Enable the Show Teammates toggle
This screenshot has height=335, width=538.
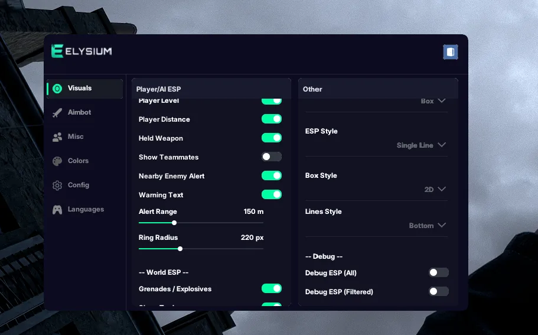coord(272,157)
